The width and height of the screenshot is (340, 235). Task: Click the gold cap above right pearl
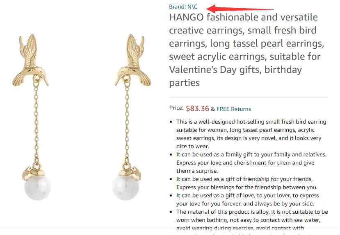(x=130, y=172)
